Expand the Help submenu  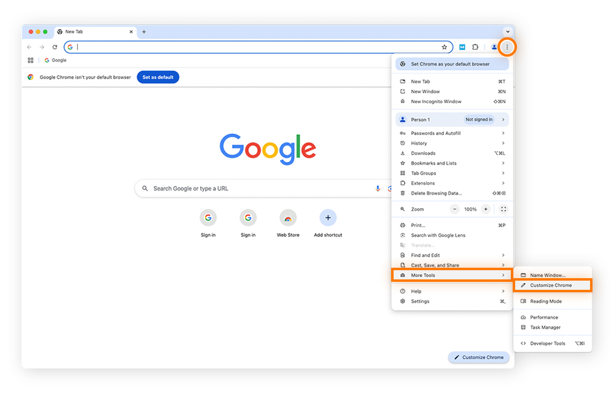pyautogui.click(x=452, y=291)
